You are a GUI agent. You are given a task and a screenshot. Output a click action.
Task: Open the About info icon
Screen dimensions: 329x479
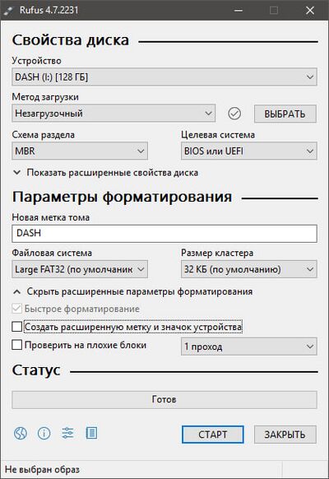coord(44,433)
